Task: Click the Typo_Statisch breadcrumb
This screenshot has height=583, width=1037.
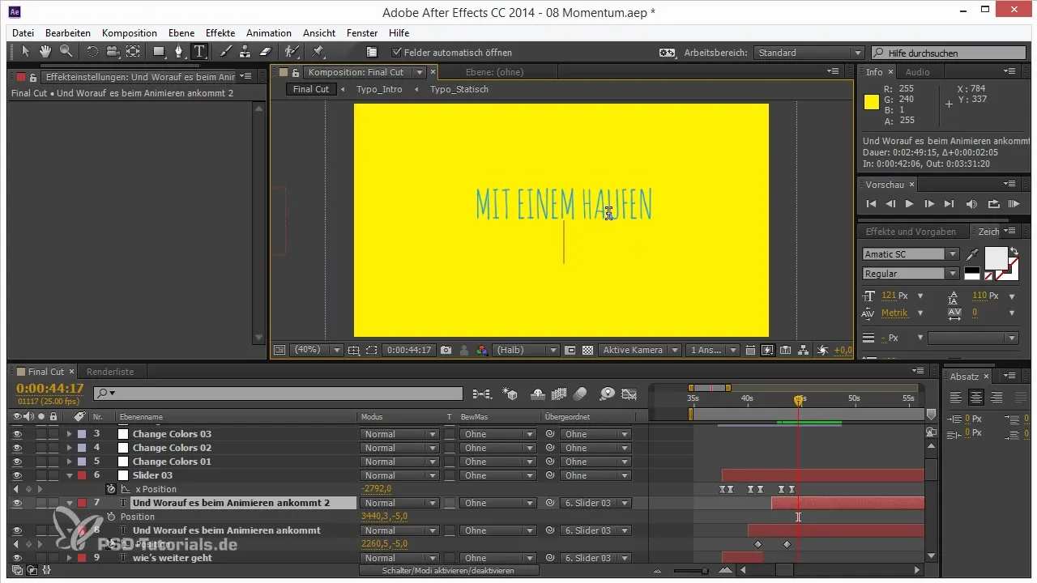Action: click(459, 89)
